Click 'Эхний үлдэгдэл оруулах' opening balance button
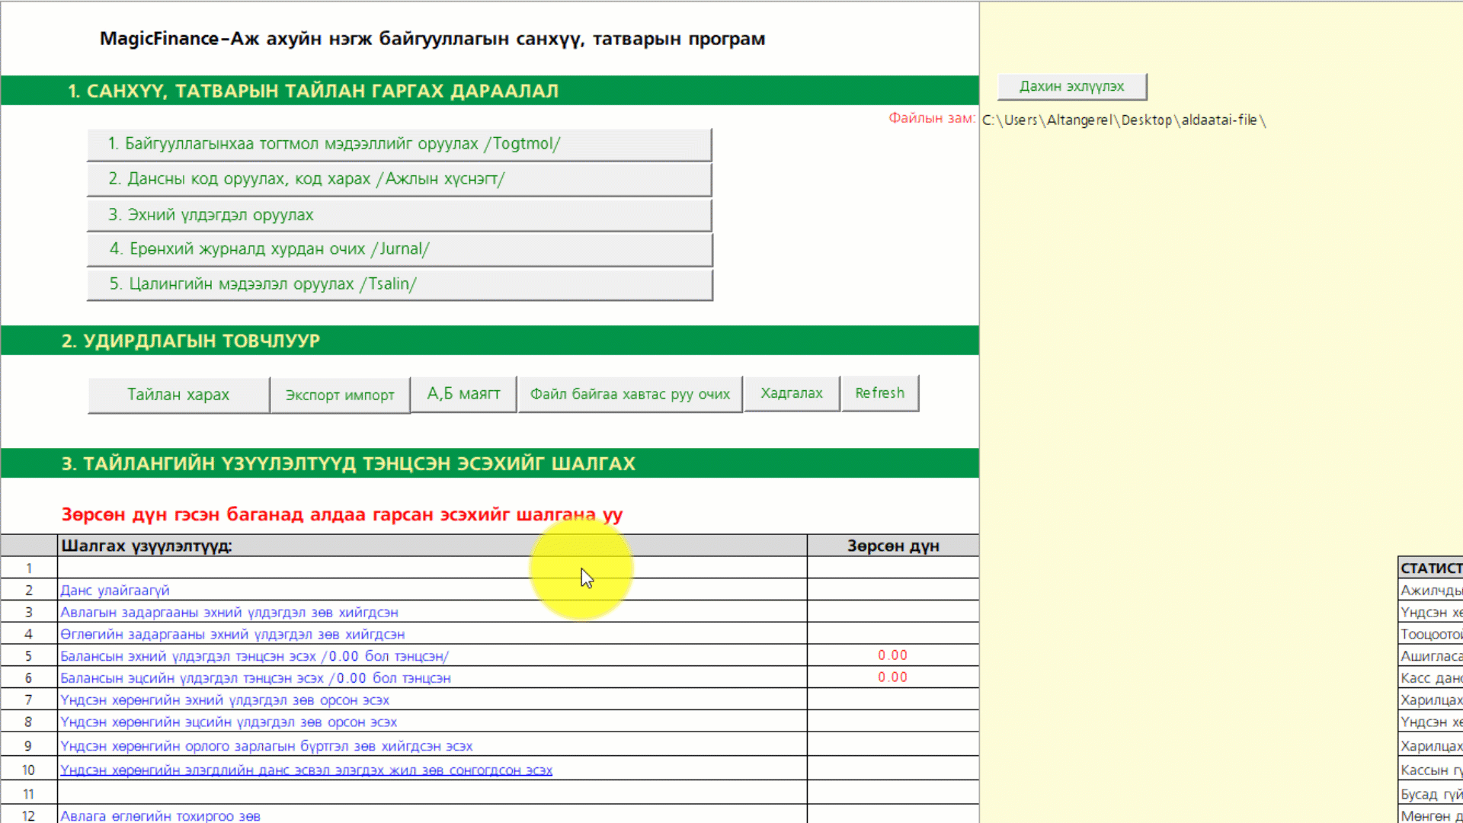This screenshot has width=1463, height=823. [399, 215]
